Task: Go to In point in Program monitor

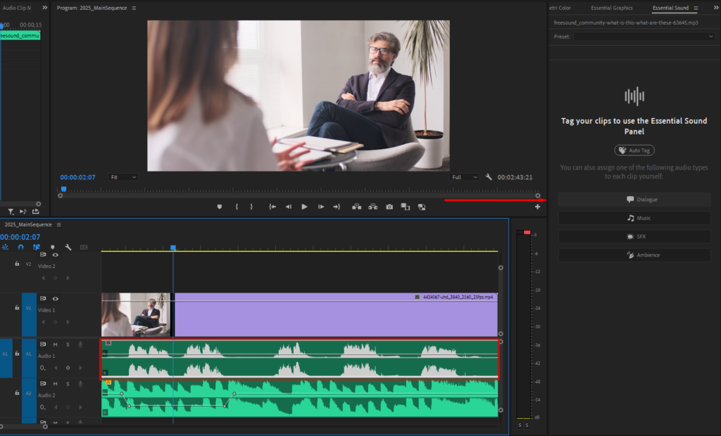Action: (x=272, y=207)
